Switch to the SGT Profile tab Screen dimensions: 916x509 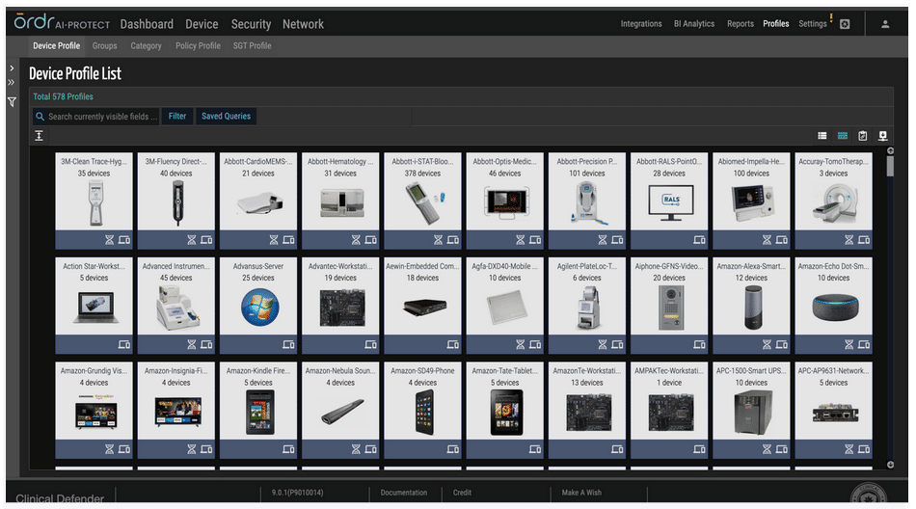[252, 45]
